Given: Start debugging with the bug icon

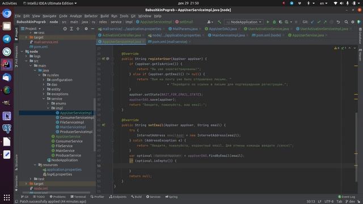Looking at the screenshot, I should [x=274, y=22].
